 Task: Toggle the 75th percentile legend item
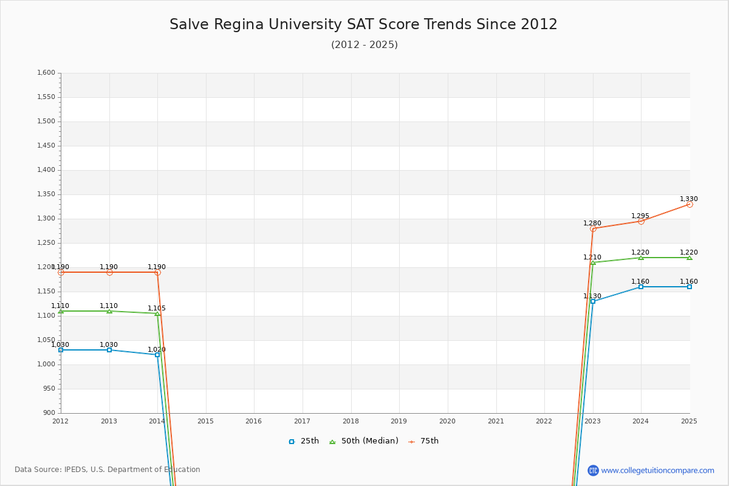tap(423, 441)
